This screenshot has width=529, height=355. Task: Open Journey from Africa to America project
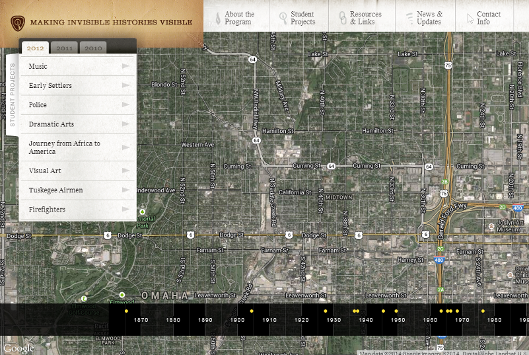coord(78,147)
